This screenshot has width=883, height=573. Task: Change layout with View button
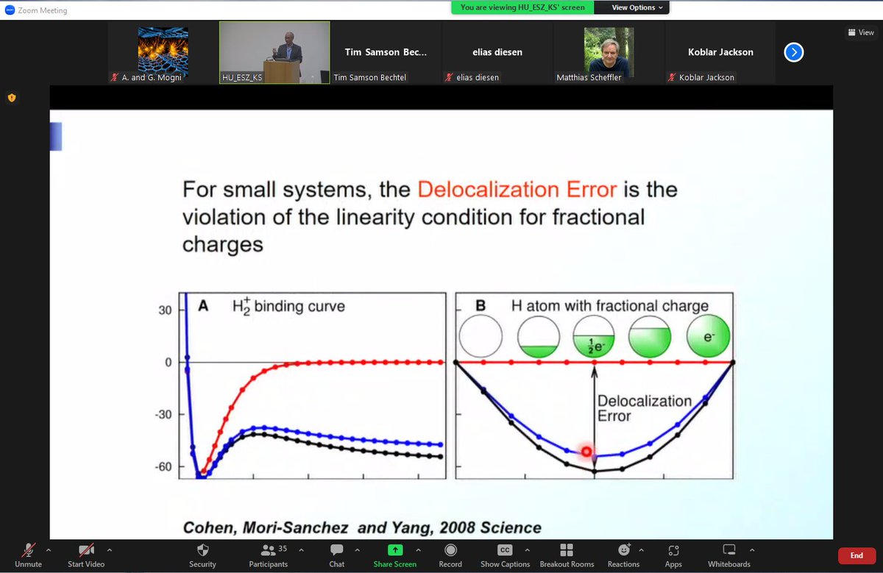click(x=861, y=32)
